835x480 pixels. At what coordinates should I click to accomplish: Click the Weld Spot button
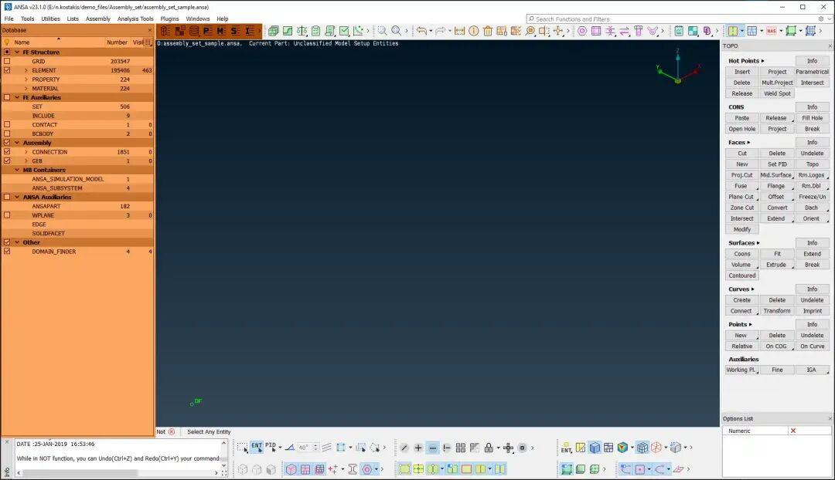pos(777,93)
